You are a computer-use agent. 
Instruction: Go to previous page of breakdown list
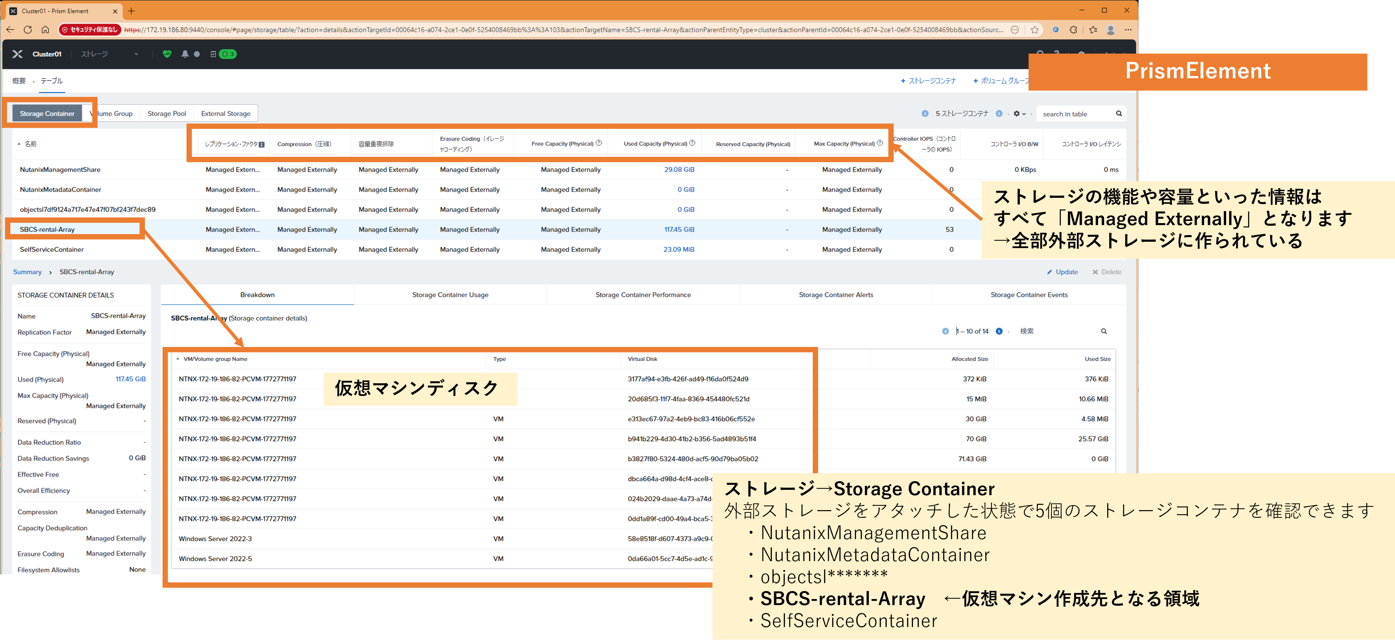(946, 331)
